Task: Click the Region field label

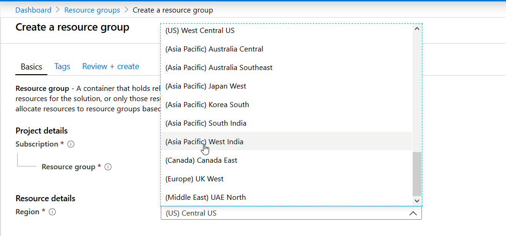Action: pos(27,211)
